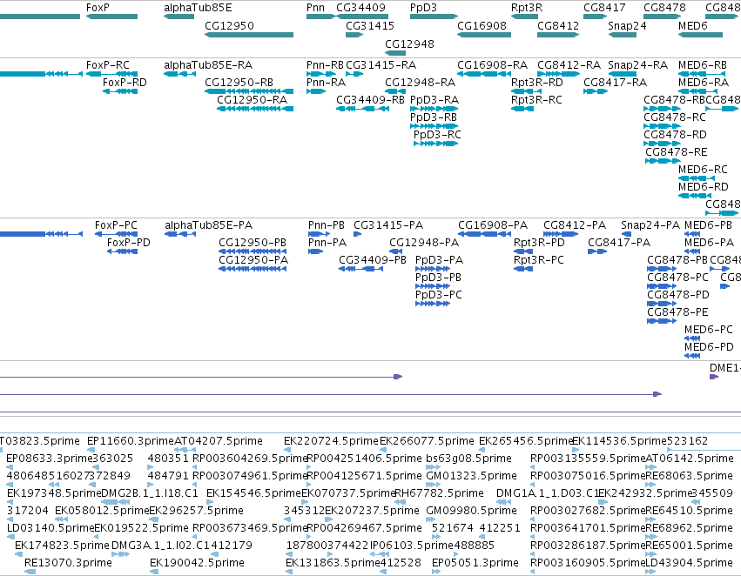Click the CG12950-RB transcript label
The width and height of the screenshot is (741, 576).
pyautogui.click(x=239, y=82)
